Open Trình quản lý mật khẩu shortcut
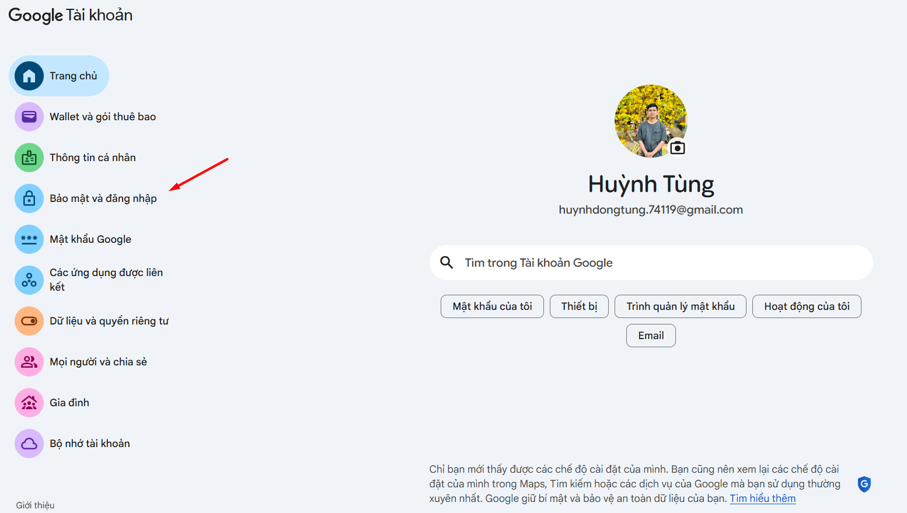 point(681,306)
